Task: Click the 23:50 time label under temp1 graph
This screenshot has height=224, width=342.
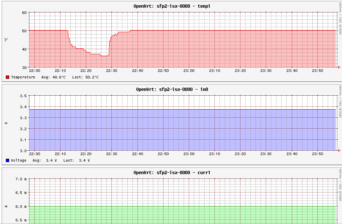Action: click(x=317, y=71)
